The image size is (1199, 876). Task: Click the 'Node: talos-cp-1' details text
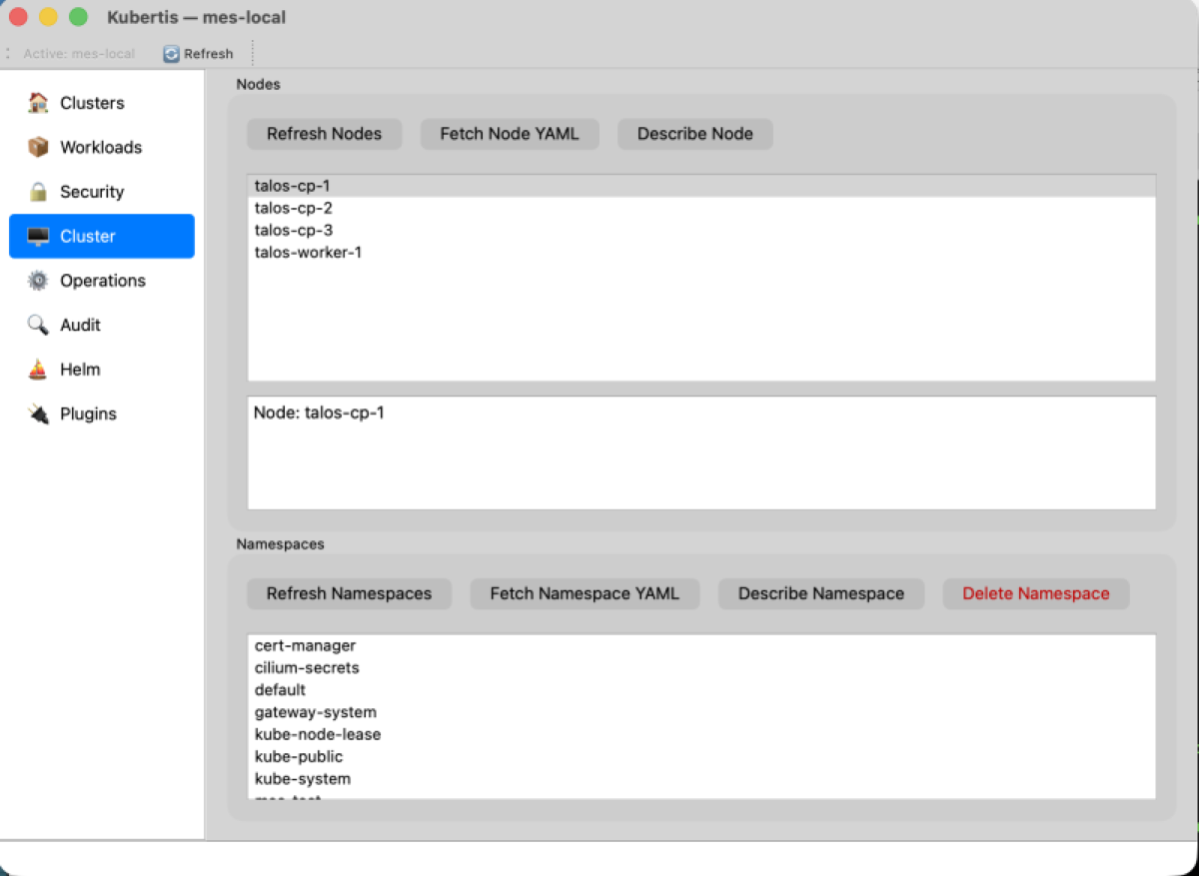coord(319,413)
